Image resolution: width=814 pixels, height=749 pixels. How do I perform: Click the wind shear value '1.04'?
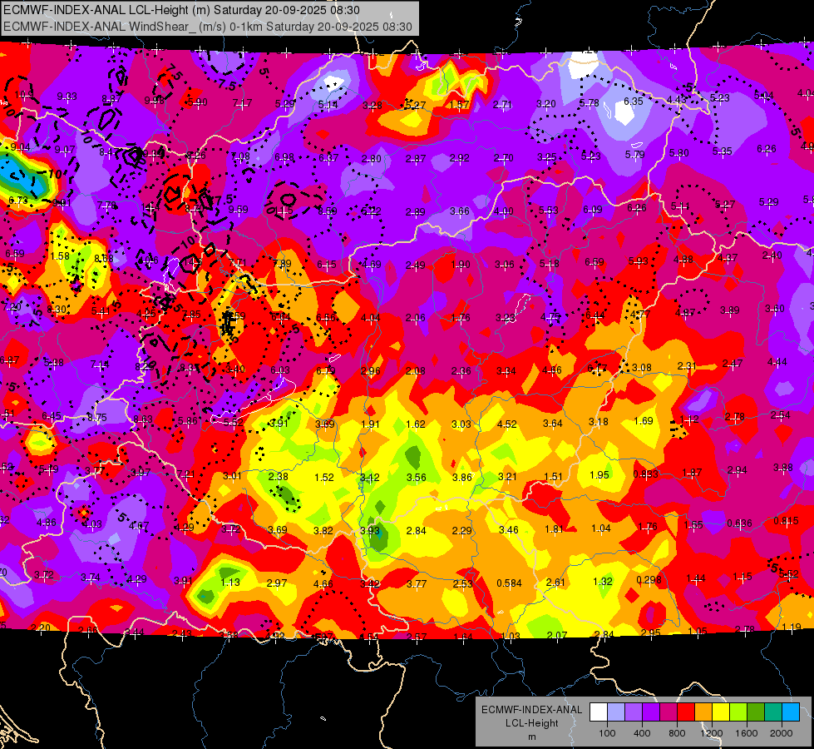click(x=601, y=528)
